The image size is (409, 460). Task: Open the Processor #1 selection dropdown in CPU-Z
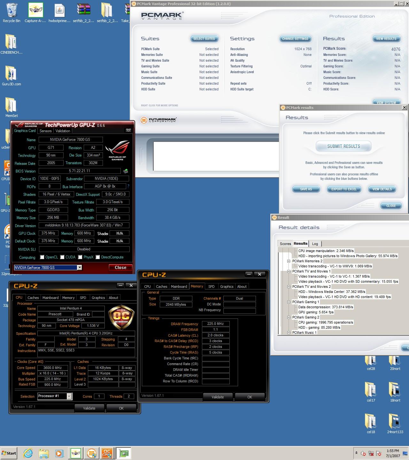point(69,396)
